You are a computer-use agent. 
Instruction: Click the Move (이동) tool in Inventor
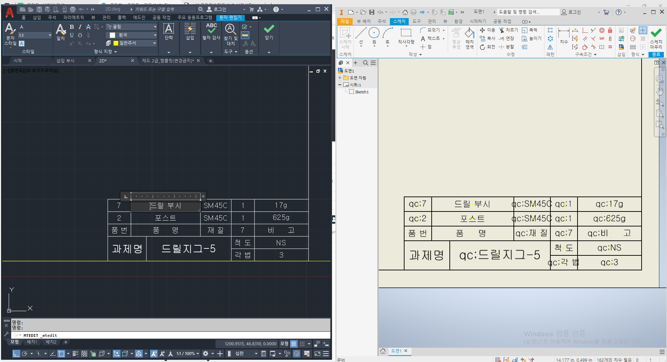click(487, 30)
